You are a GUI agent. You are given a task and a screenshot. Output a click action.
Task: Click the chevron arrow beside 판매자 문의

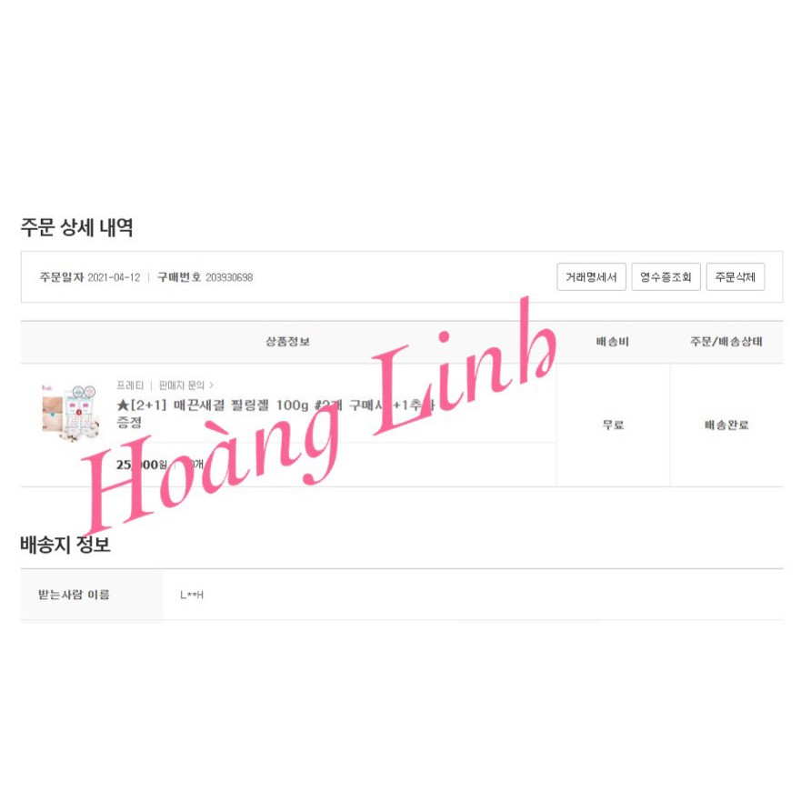pyautogui.click(x=211, y=385)
